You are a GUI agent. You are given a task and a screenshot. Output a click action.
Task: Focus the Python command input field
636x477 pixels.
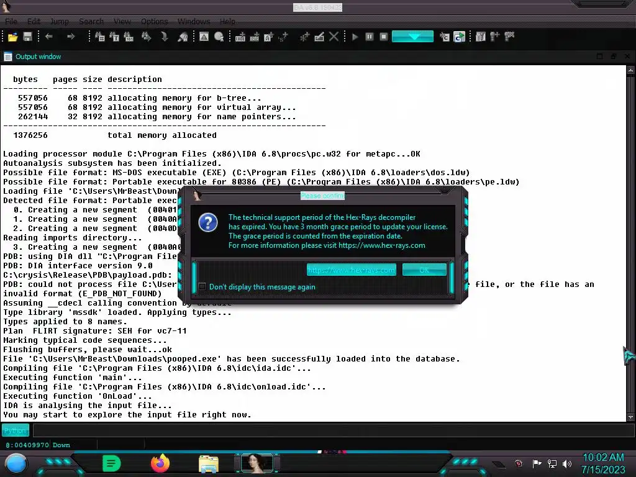[333, 430]
